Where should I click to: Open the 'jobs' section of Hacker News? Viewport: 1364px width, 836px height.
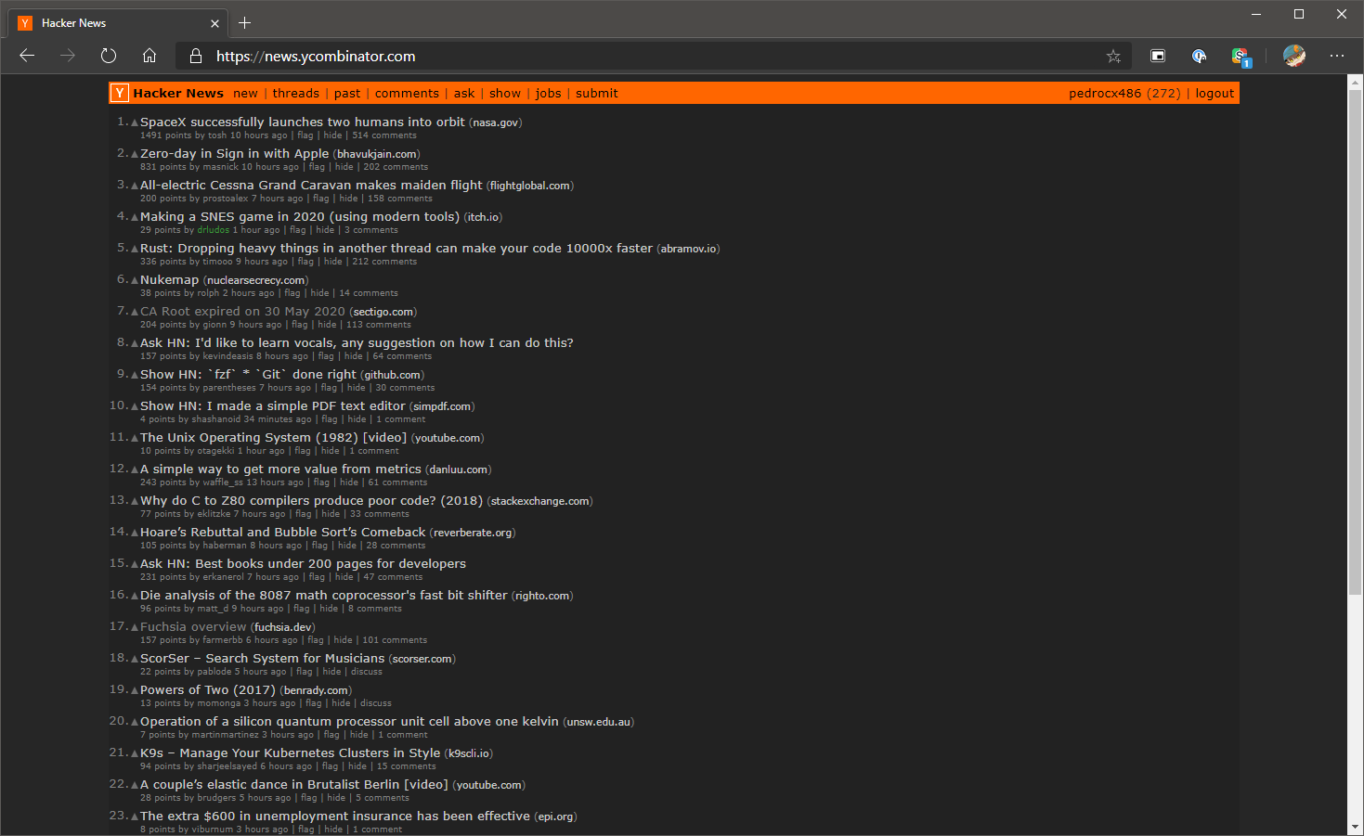coord(548,93)
